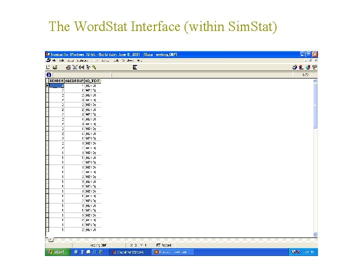Click the first row selector arrow

[x=47, y=85]
